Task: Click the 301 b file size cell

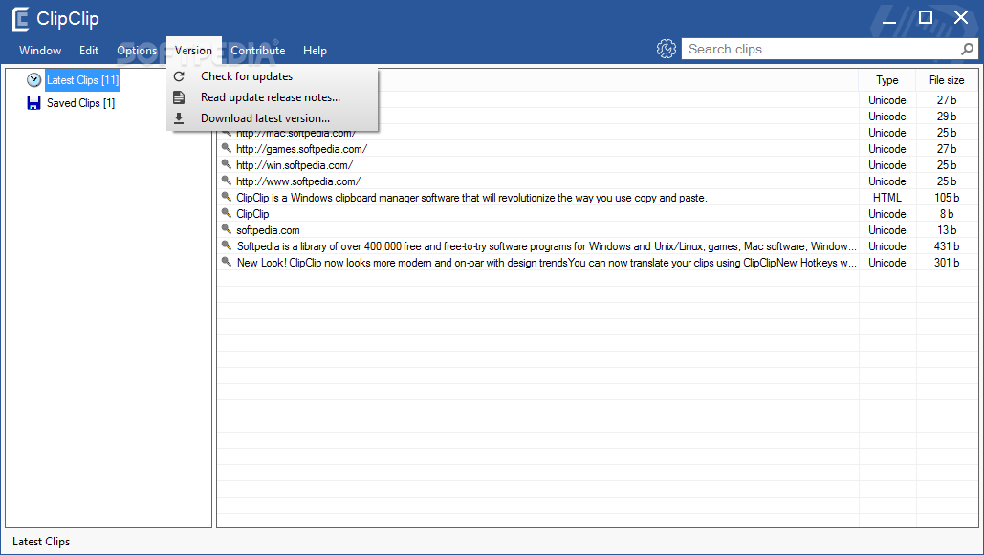Action: [x=947, y=263]
